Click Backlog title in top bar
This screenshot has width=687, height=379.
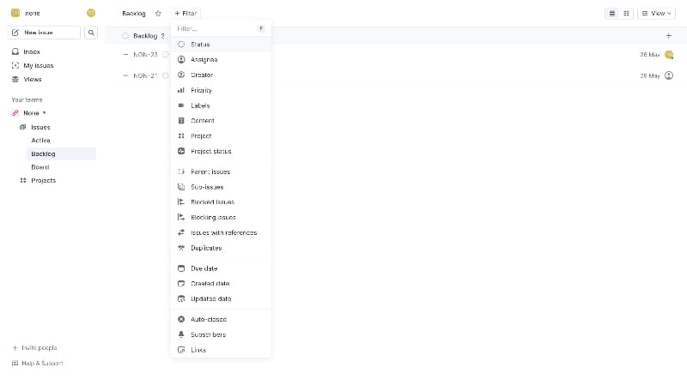point(134,14)
